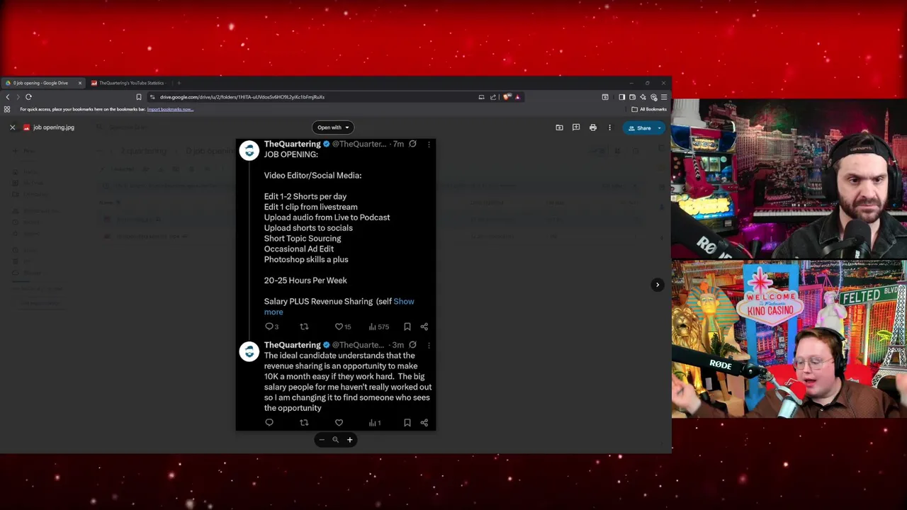
Task: Click the top webcam feed of bearded man
Action: [789, 180]
